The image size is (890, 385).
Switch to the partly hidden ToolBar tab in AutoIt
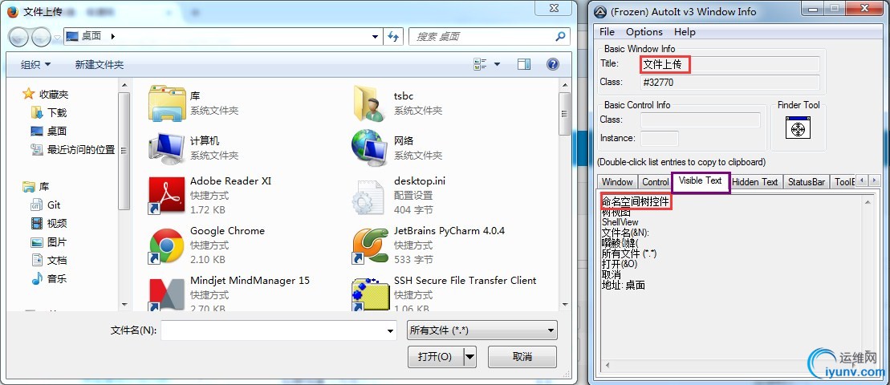(844, 182)
